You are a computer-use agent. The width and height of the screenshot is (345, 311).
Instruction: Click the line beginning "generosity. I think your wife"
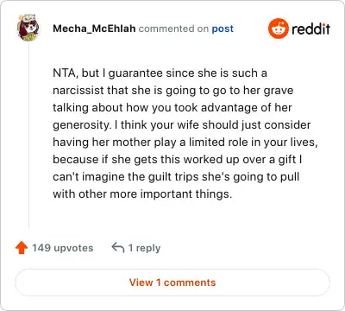(182, 125)
